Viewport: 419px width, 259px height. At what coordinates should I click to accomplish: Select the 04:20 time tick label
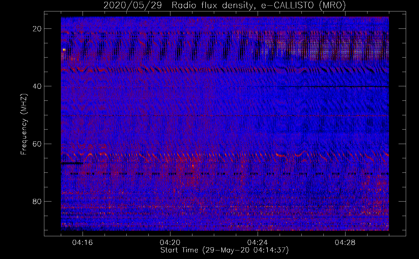coord(170,242)
